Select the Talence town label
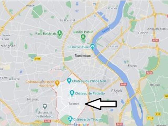Image resolution: width=168 pixels, height=126 pixels. click(x=74, y=104)
